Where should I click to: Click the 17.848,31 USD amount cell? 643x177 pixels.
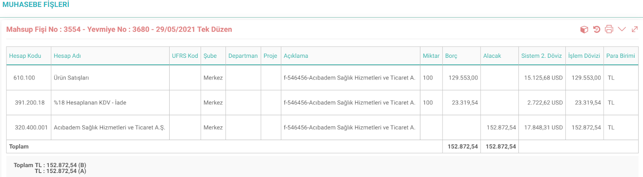[x=543, y=128]
